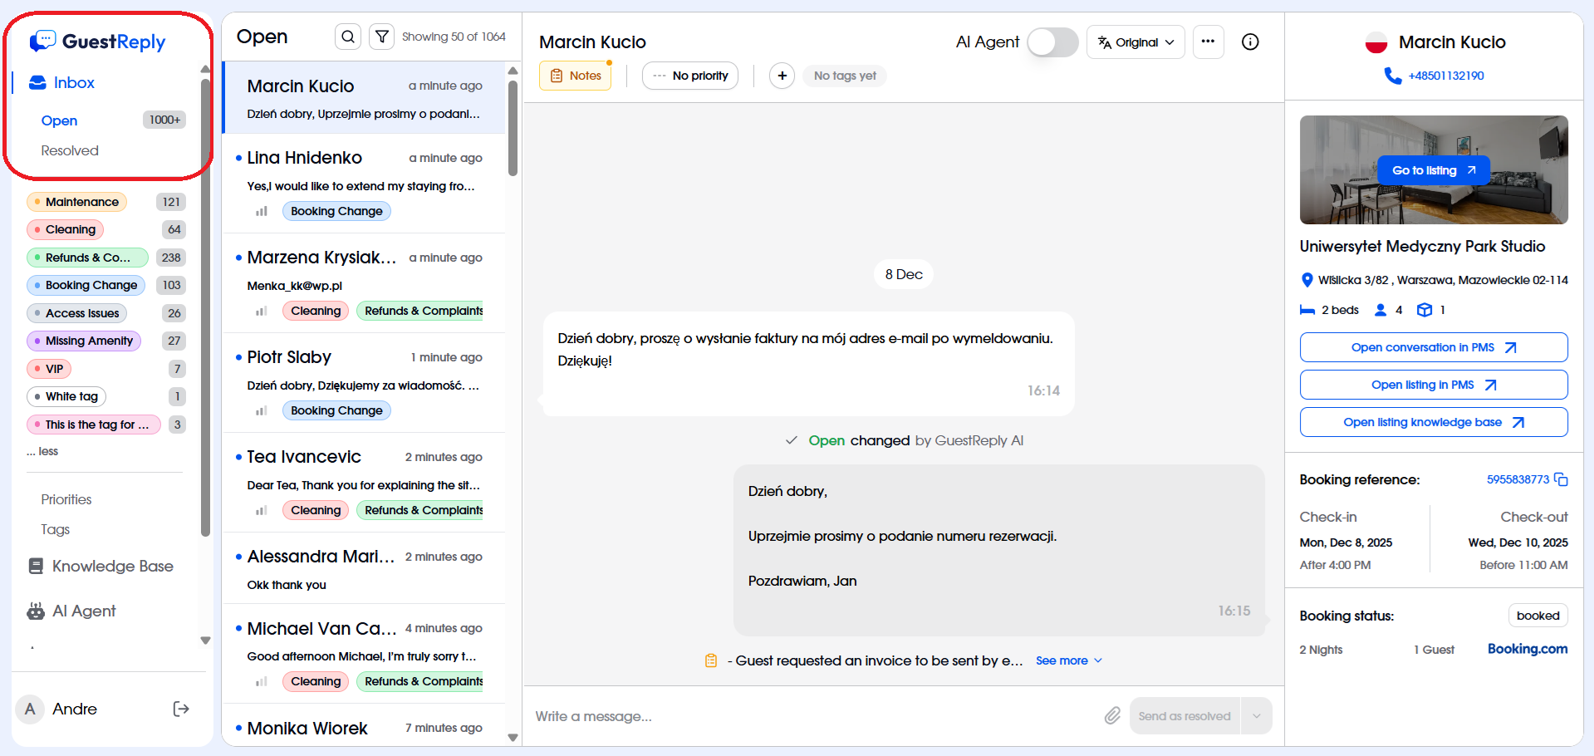Toggle the AI Agent switch

[x=1052, y=42]
